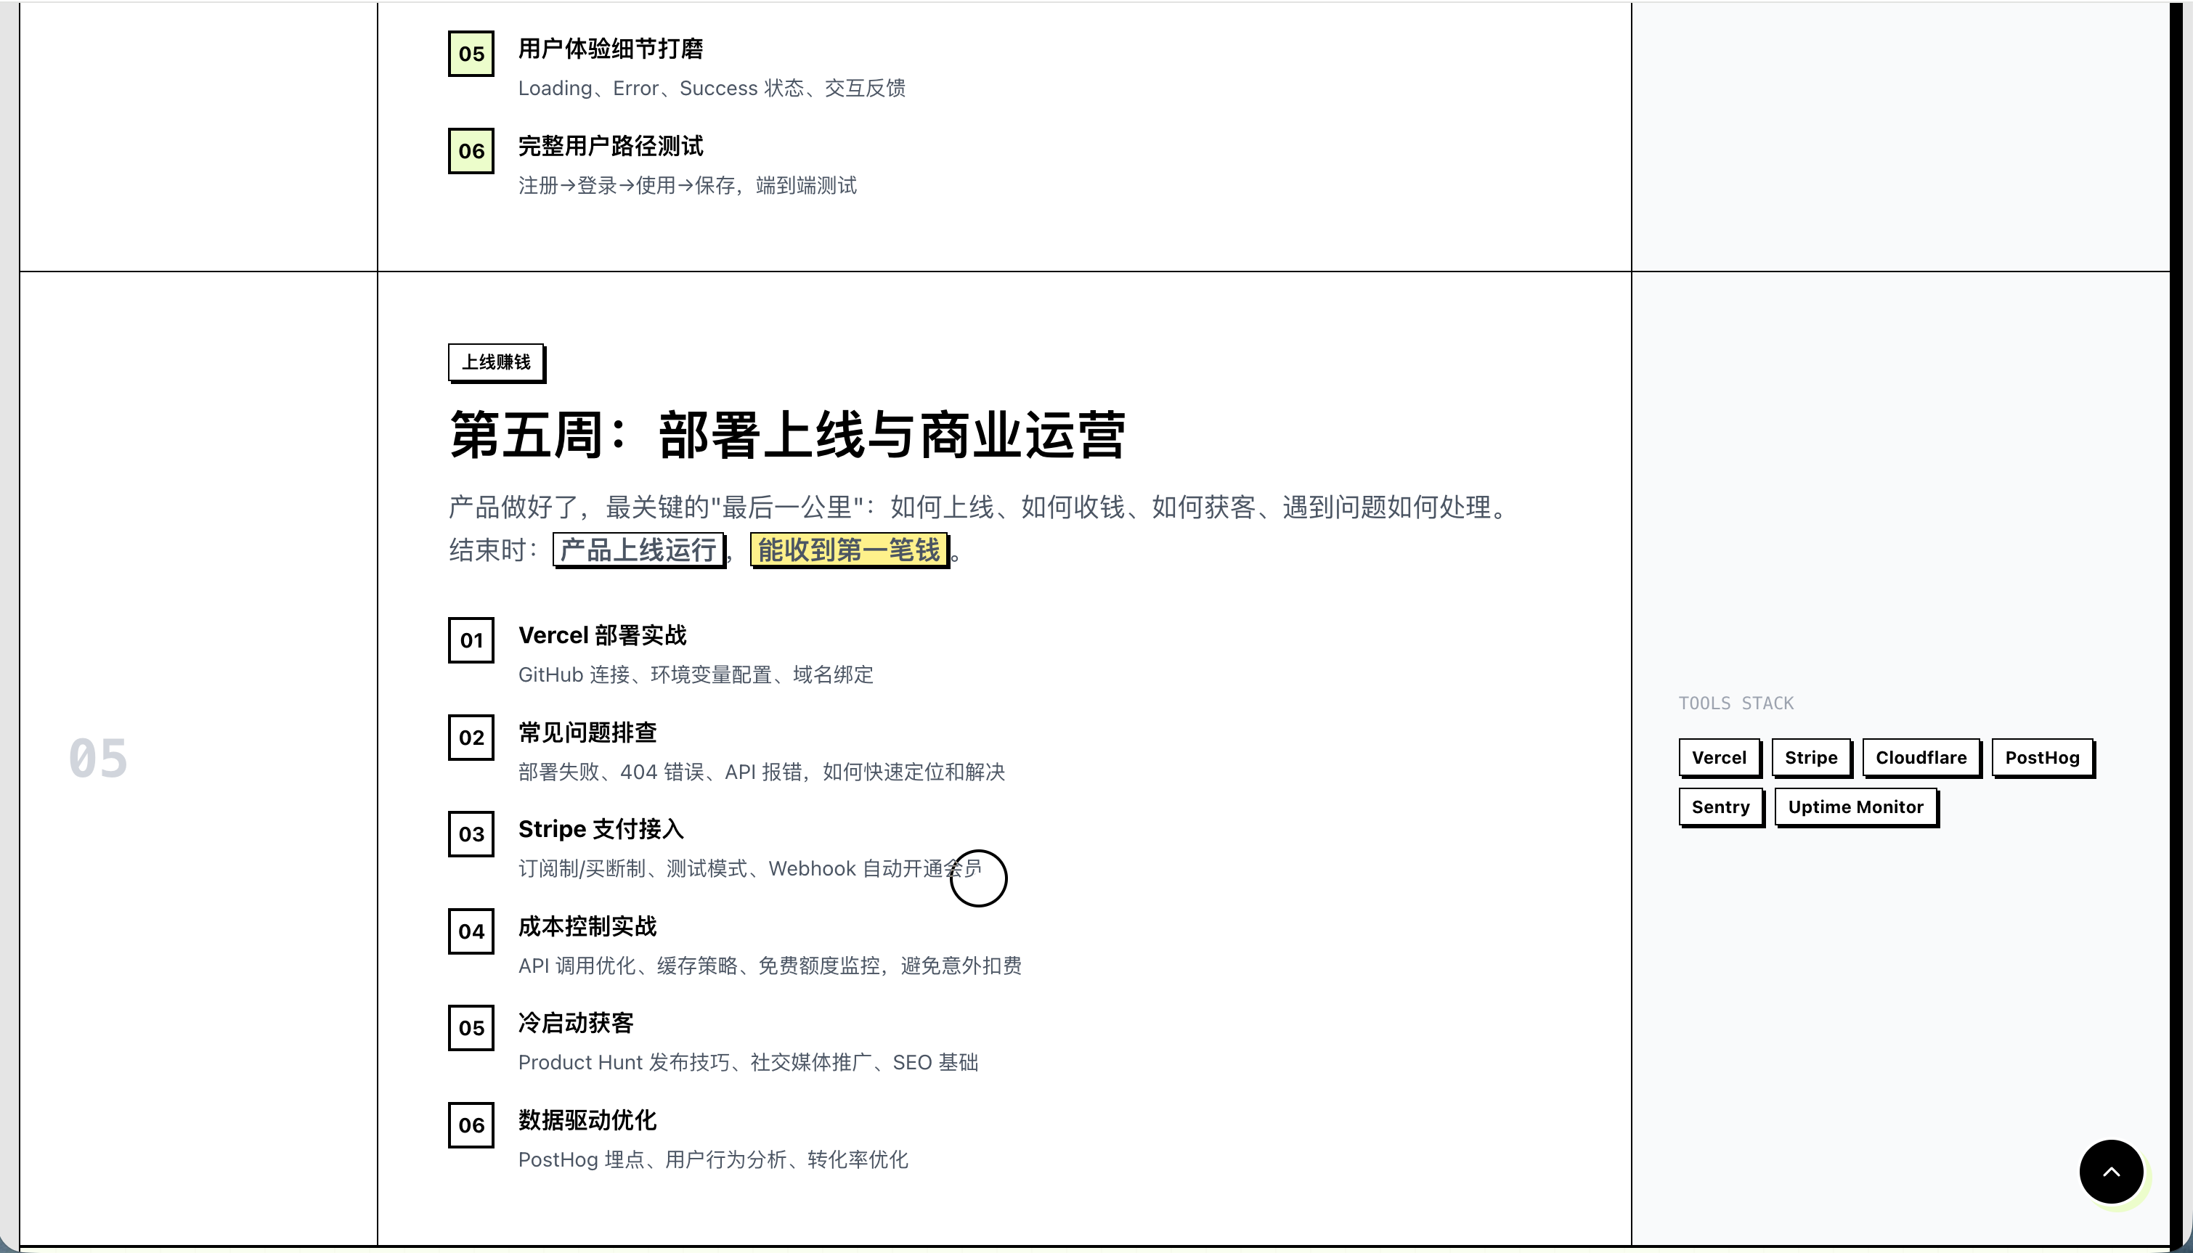Select the Uptime Monitor tool tag

click(1855, 807)
